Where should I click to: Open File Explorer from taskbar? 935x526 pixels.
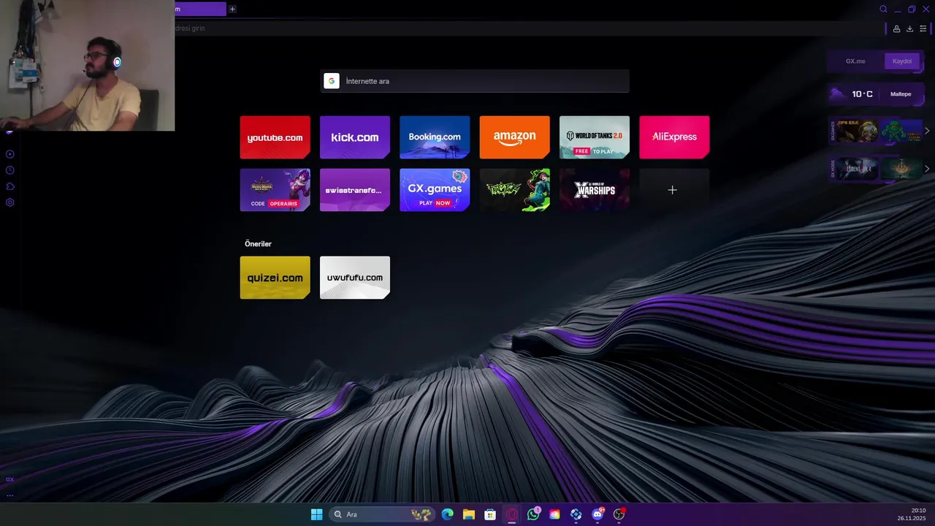click(x=469, y=514)
